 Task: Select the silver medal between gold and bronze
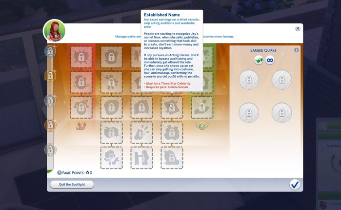50,101
